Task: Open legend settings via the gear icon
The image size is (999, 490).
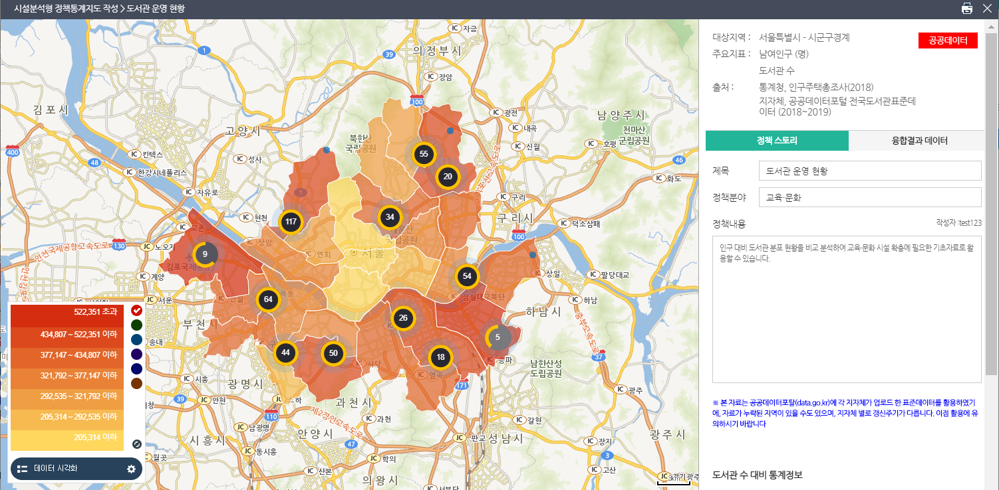Action: pos(132,469)
